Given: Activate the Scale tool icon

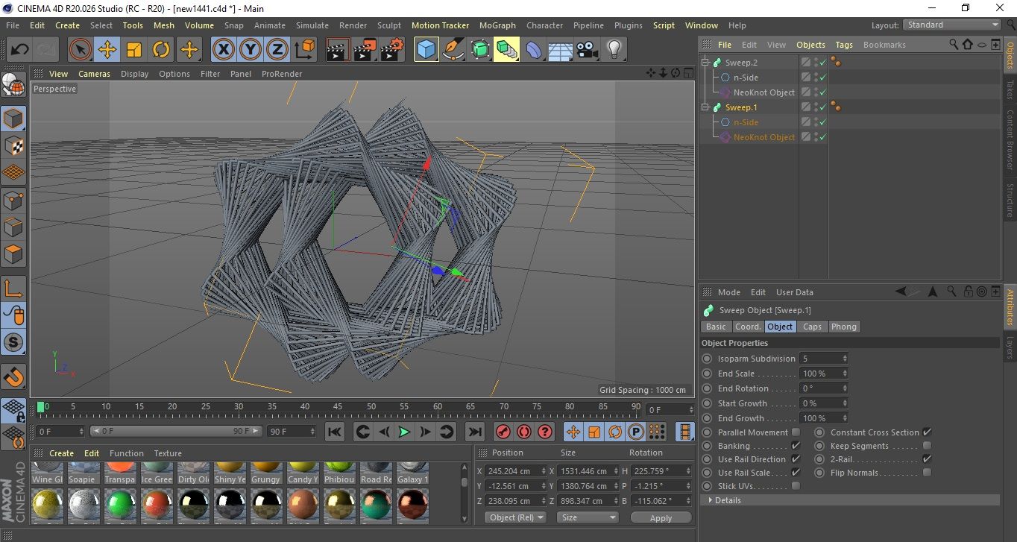Looking at the screenshot, I should [x=134, y=50].
